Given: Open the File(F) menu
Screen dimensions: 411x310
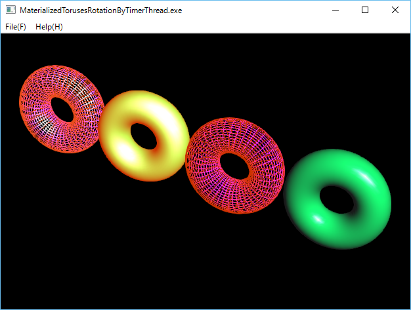Looking at the screenshot, I should 16,27.
